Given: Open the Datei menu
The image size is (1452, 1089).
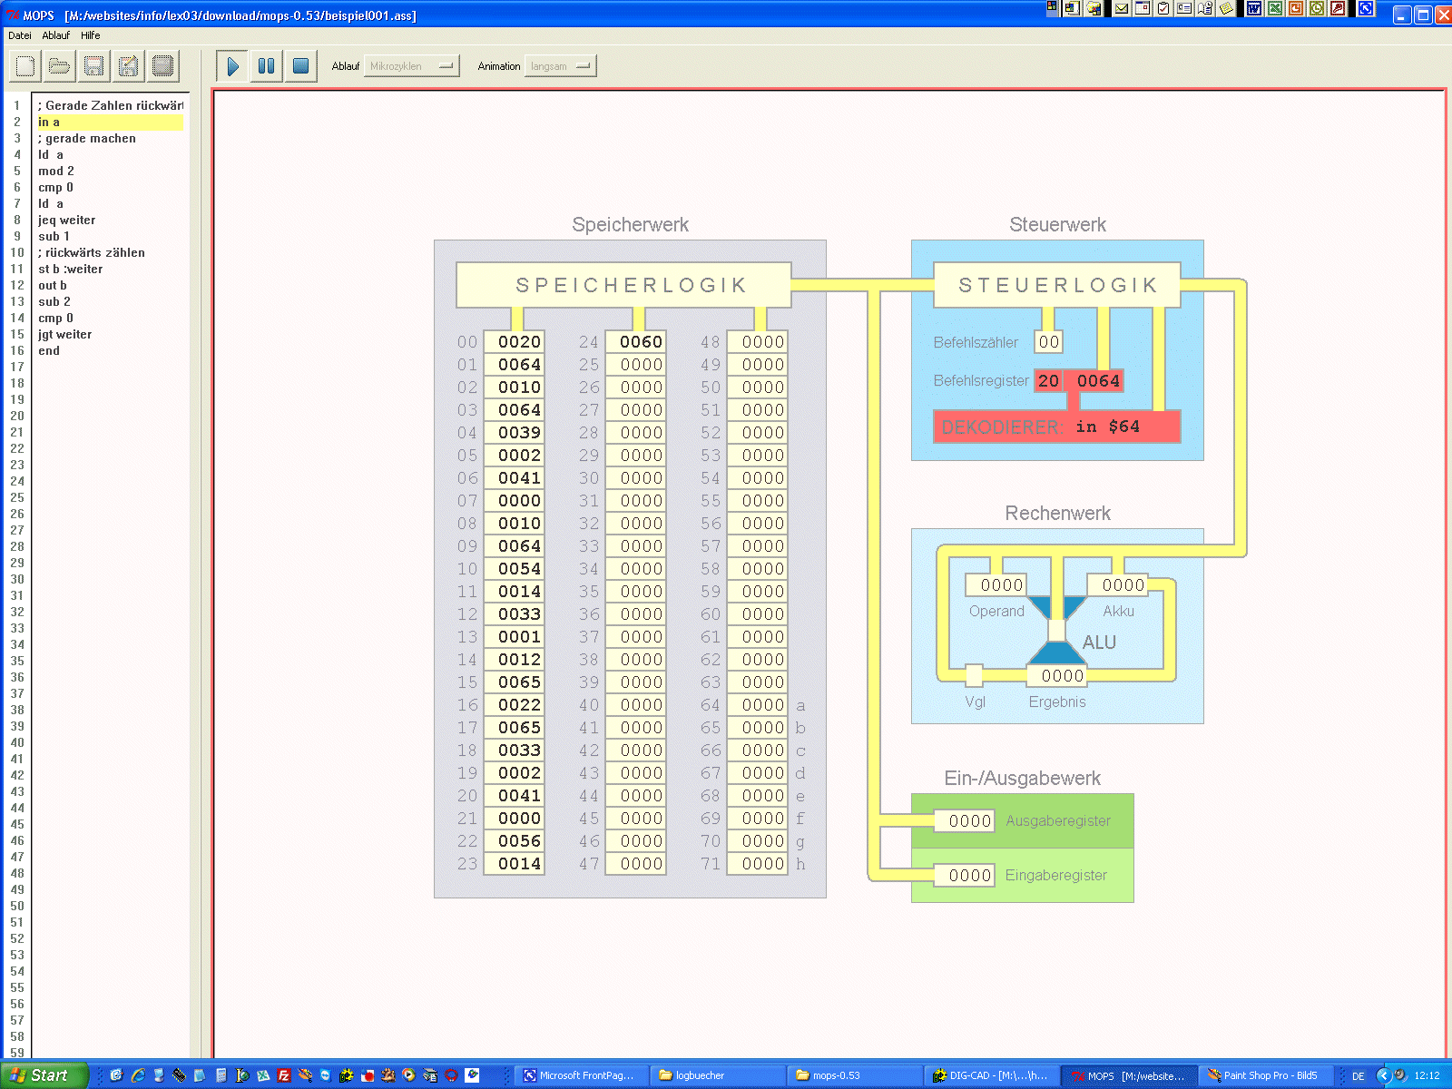Looking at the screenshot, I should coord(20,35).
